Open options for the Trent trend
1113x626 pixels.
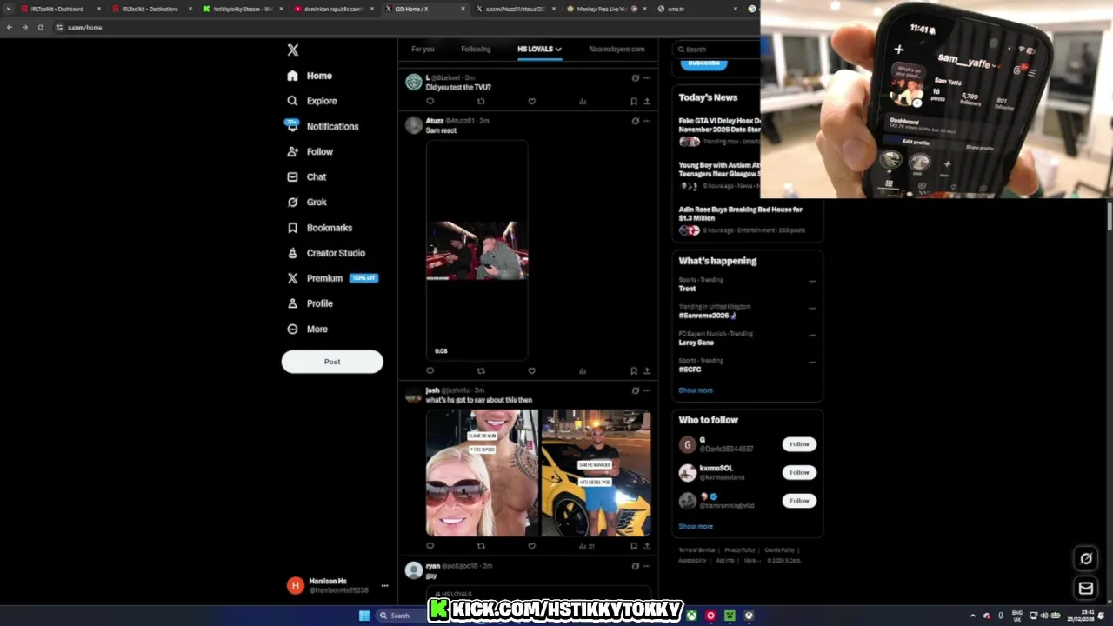(x=812, y=281)
